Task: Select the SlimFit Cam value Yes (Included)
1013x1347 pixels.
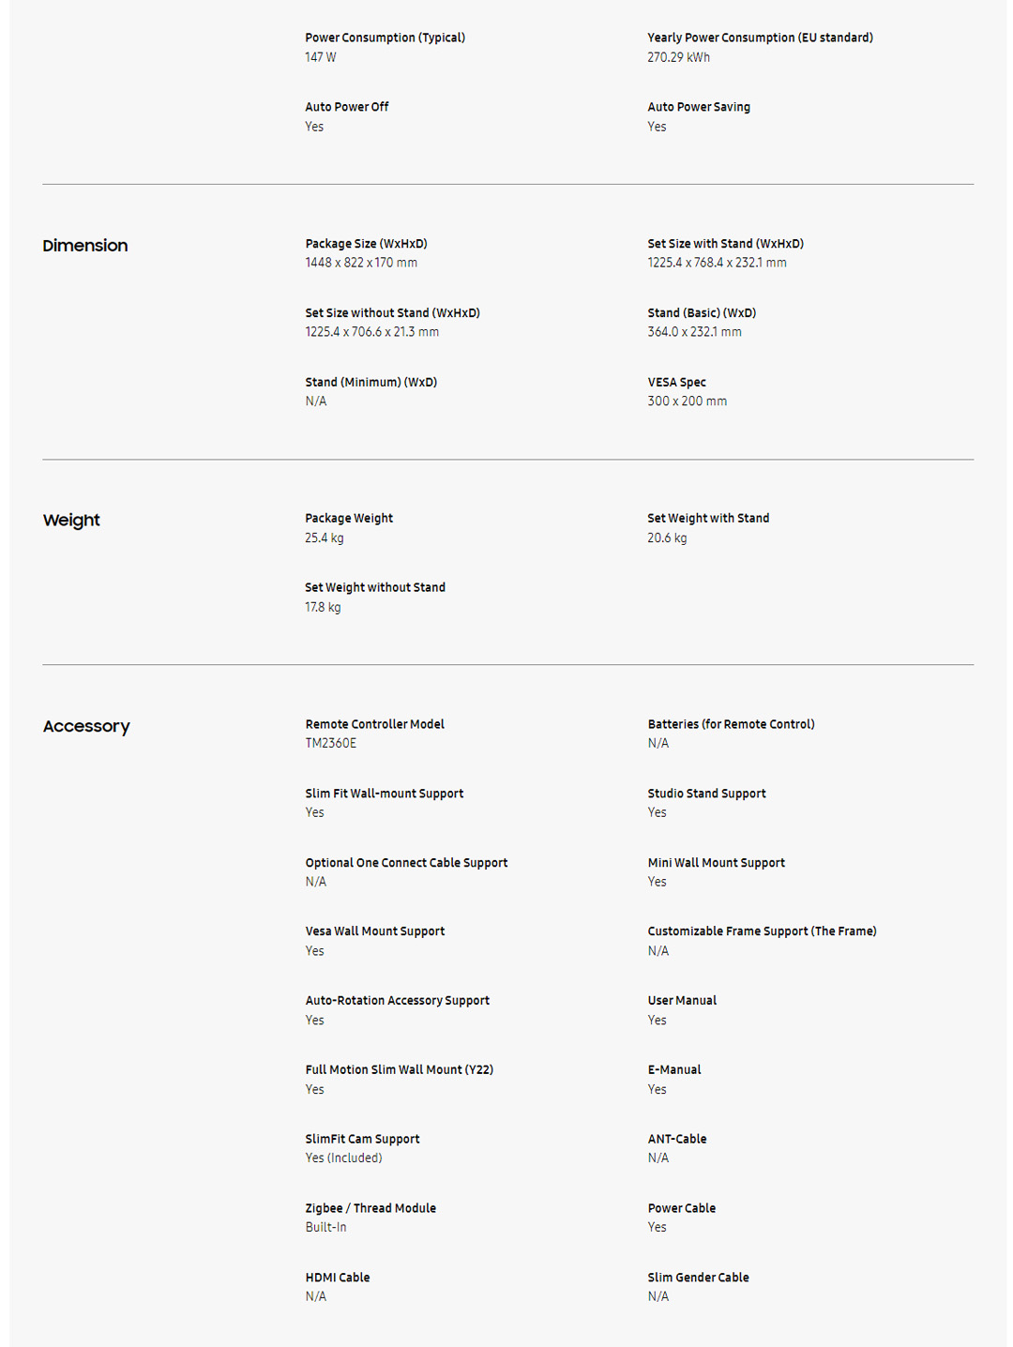Action: click(343, 1158)
